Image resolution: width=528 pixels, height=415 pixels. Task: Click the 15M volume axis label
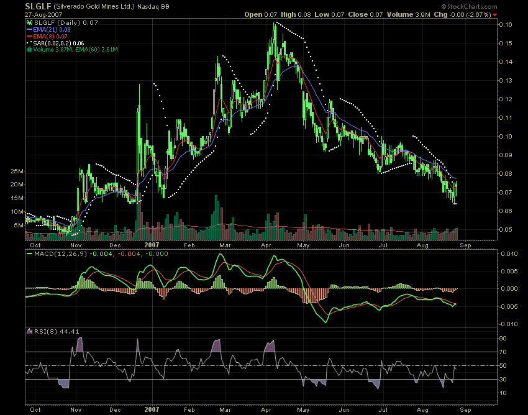click(x=17, y=198)
